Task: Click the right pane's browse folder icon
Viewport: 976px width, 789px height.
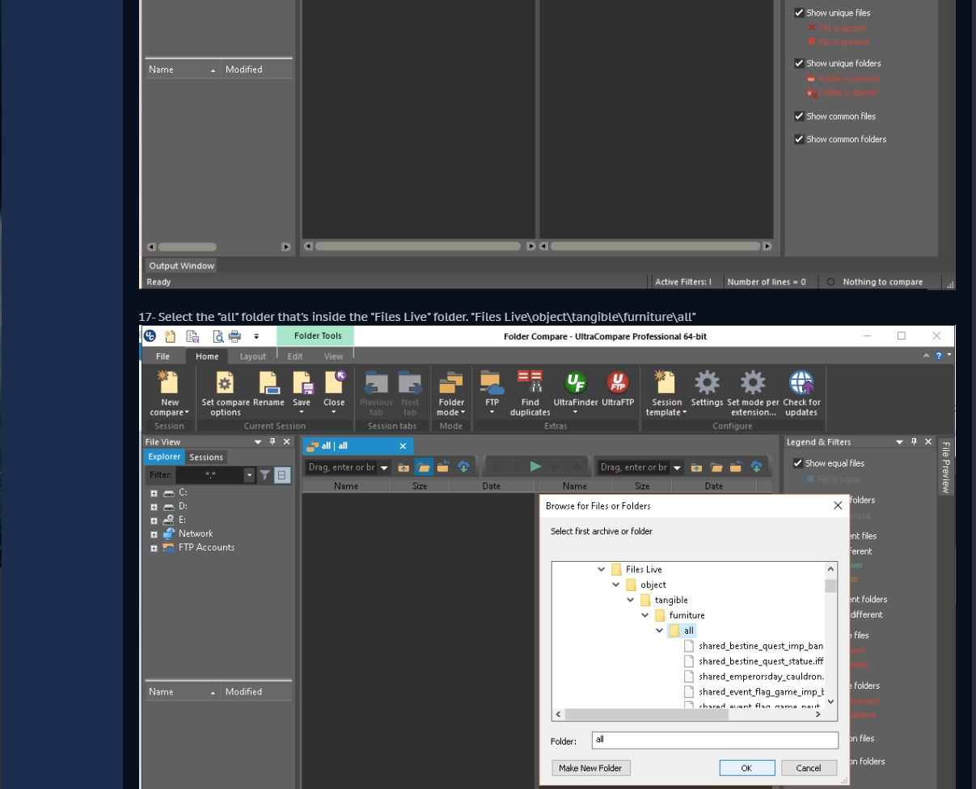Action: (x=716, y=467)
